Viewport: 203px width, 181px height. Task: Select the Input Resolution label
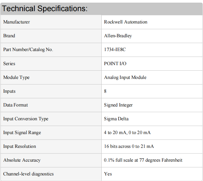(20, 146)
